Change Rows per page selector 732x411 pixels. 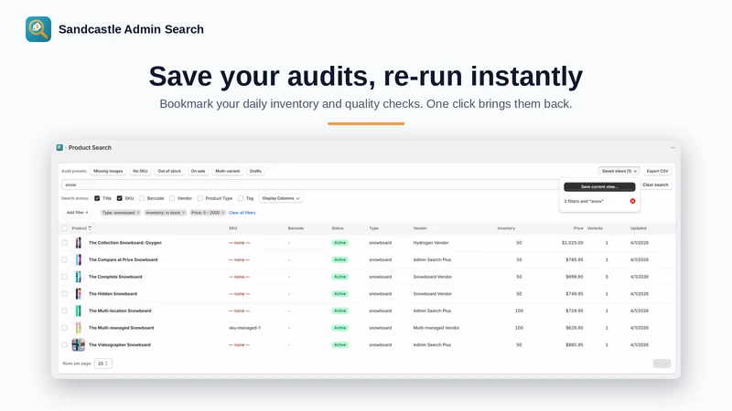pyautogui.click(x=102, y=364)
